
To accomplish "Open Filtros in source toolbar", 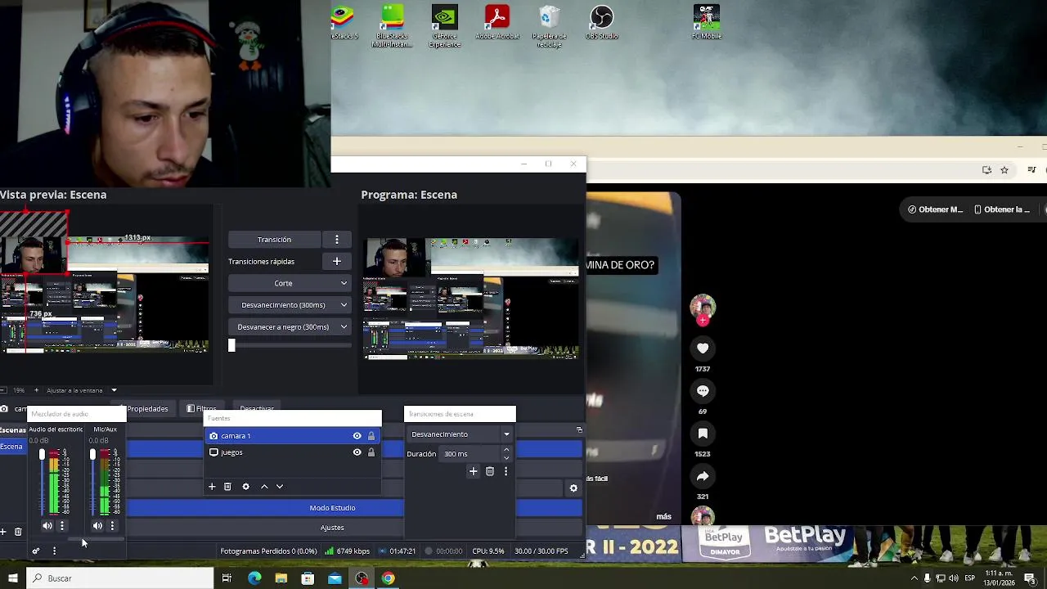I will pos(202,409).
